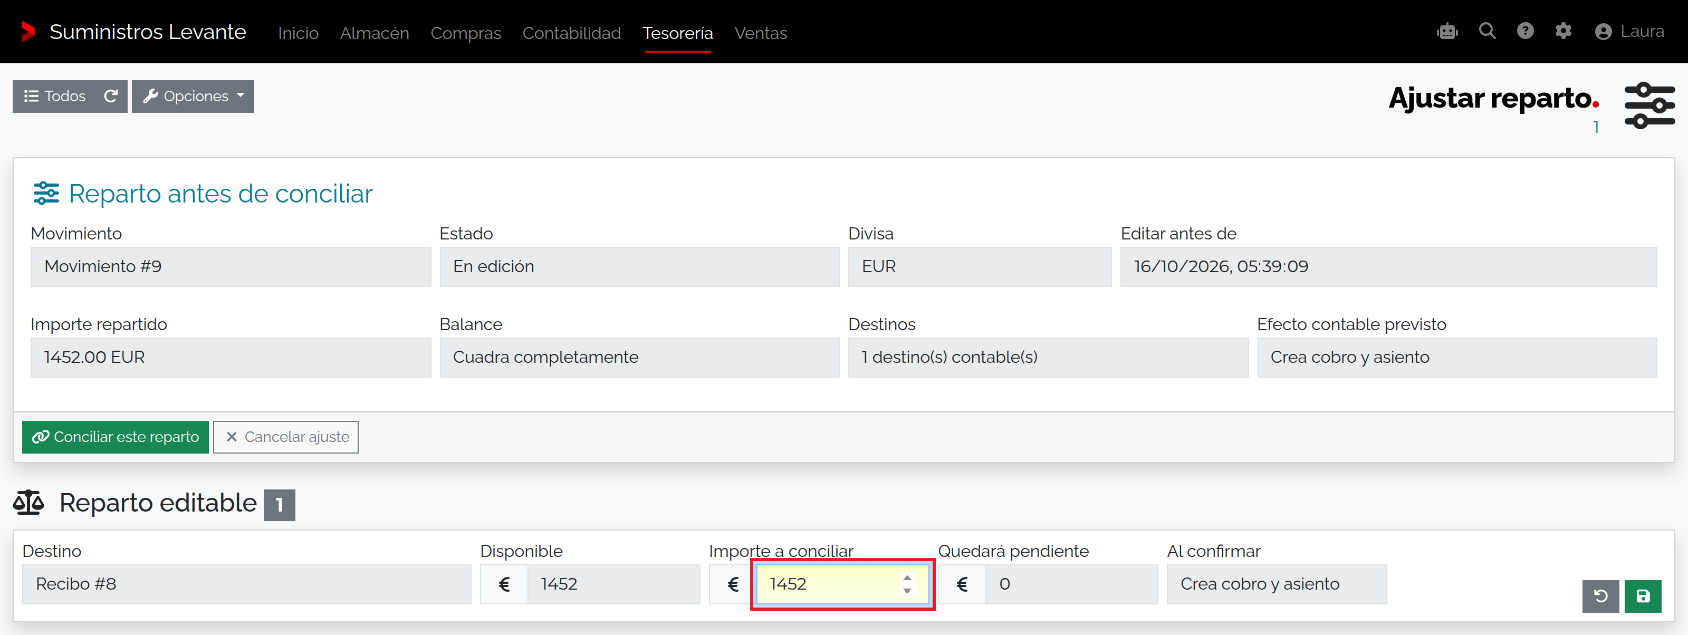The height and width of the screenshot is (635, 1688).
Task: Click the Estado field showing En edición
Action: pyautogui.click(x=639, y=267)
